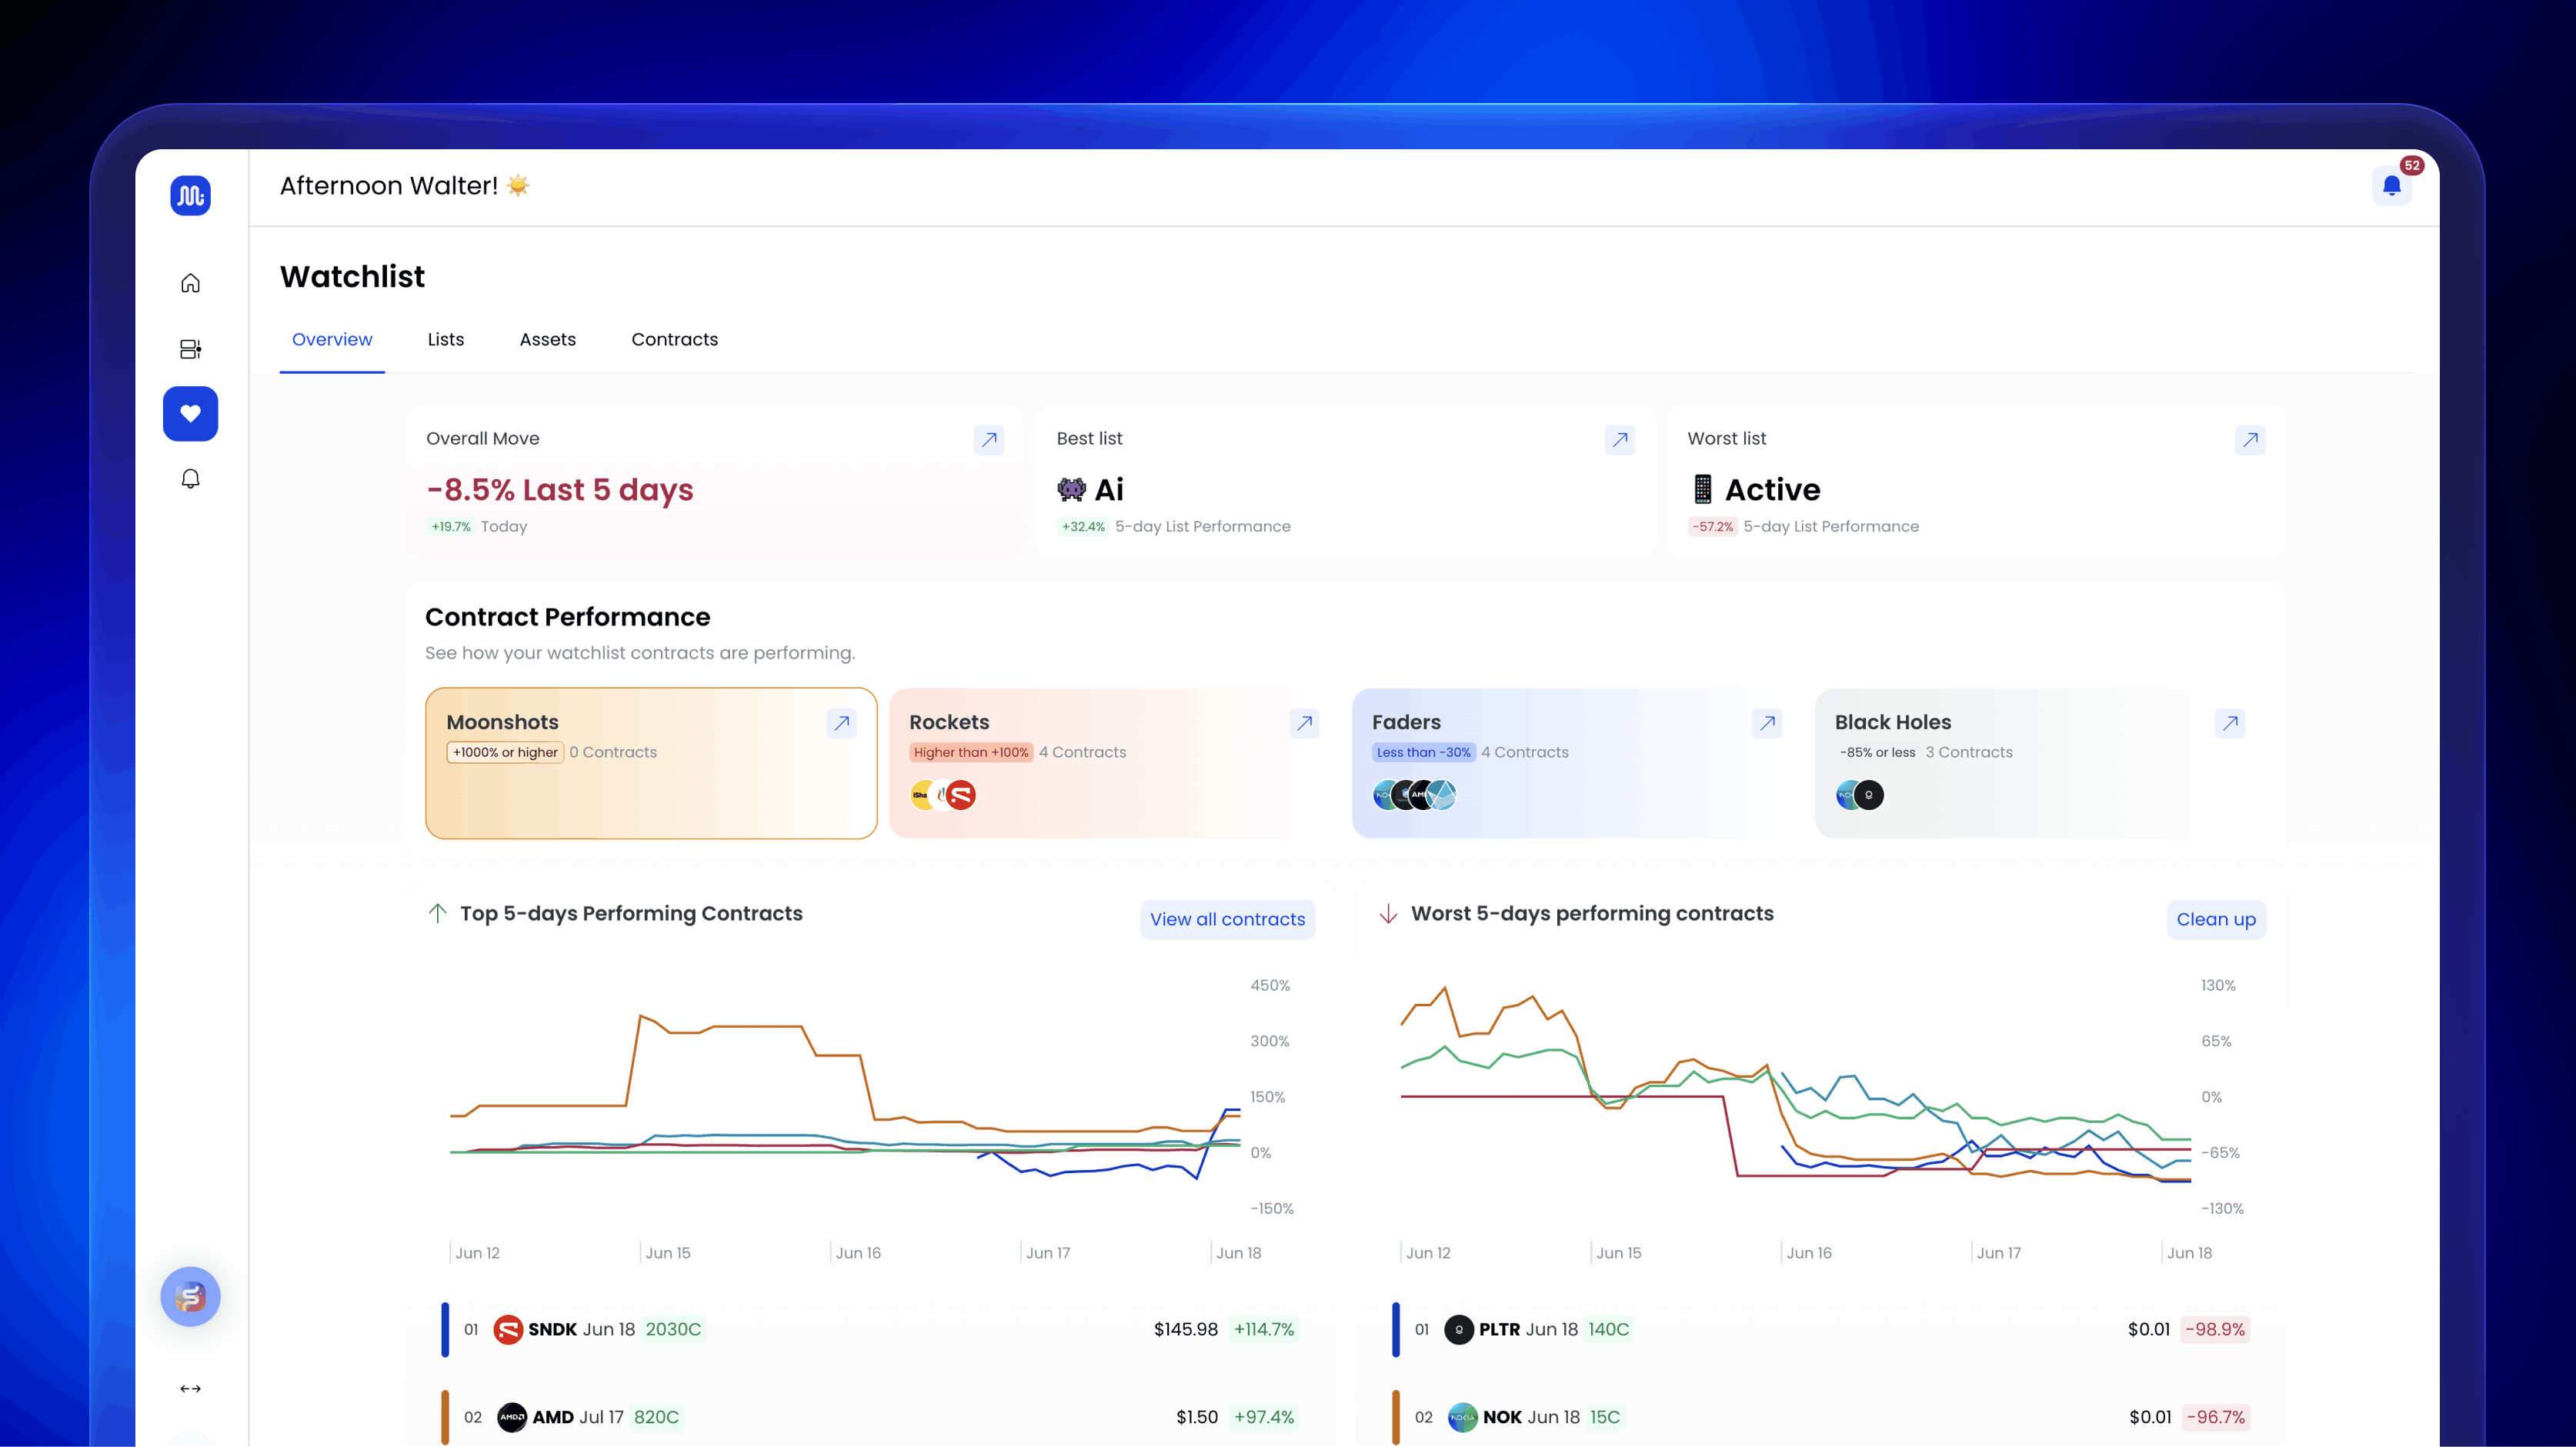Open notifications bell with 52 badge
The width and height of the screenshot is (2576, 1447).
[2391, 185]
